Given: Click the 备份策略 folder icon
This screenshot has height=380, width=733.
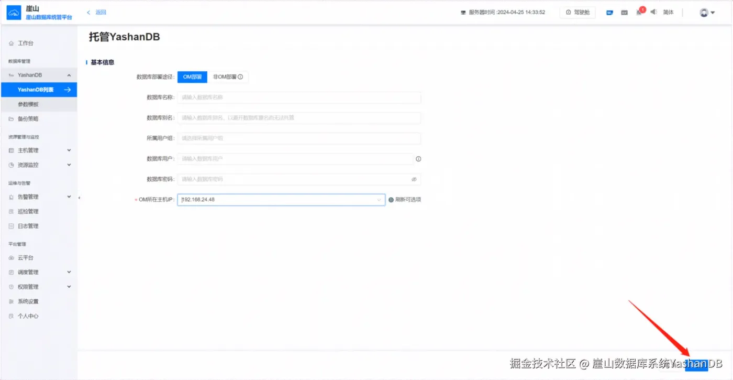Looking at the screenshot, I should click(12, 119).
